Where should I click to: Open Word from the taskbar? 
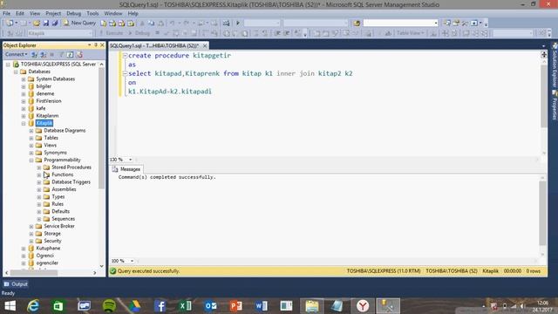pos(262,306)
